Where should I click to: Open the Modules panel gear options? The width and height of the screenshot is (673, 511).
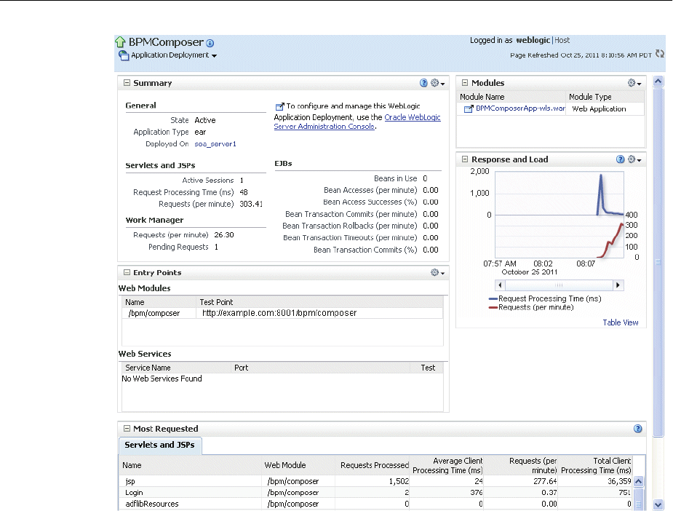tap(634, 84)
